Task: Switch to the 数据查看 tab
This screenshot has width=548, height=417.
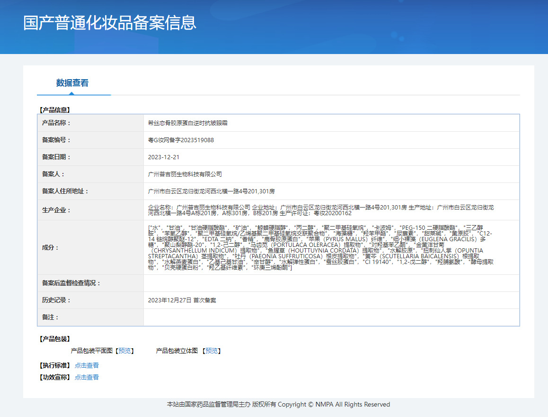Action: [x=72, y=83]
